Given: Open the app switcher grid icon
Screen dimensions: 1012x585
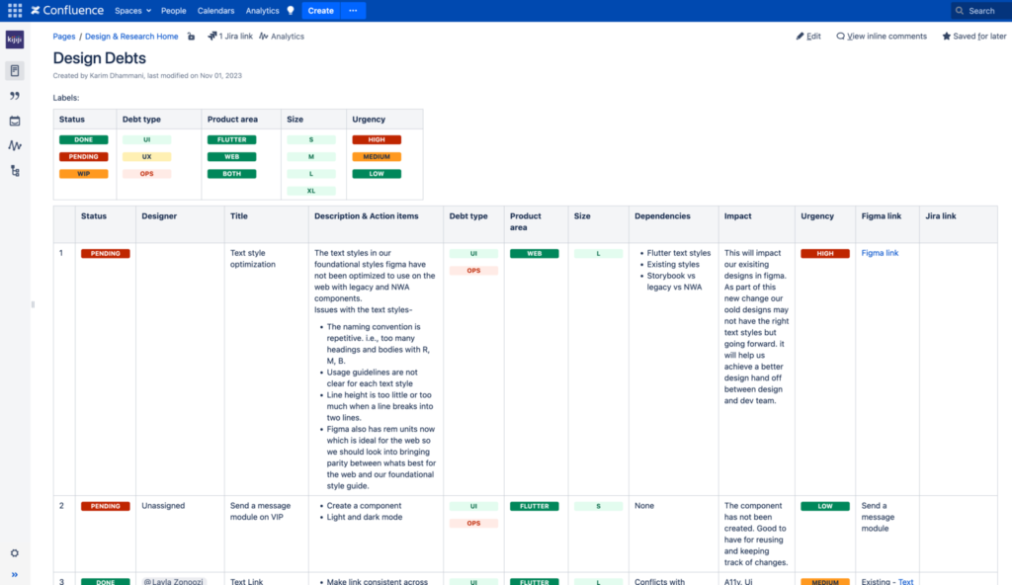Looking at the screenshot, I should coord(15,11).
